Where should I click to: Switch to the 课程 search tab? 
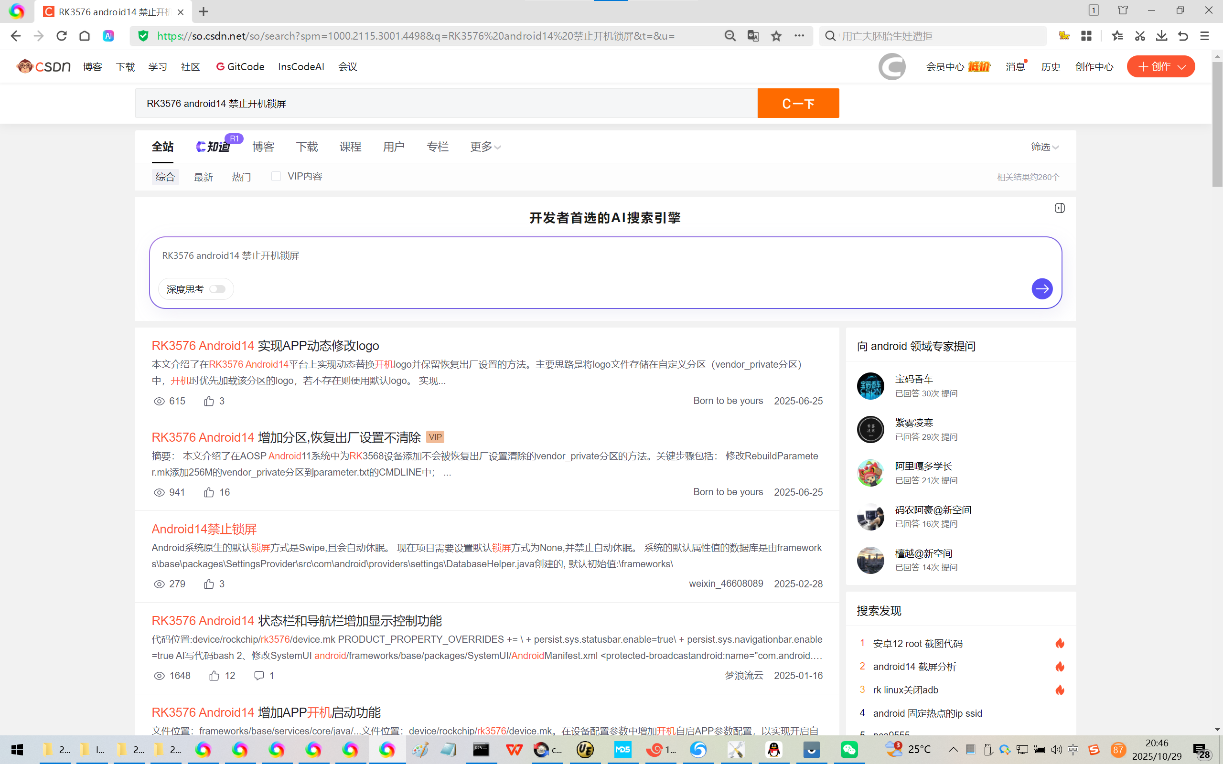350,147
